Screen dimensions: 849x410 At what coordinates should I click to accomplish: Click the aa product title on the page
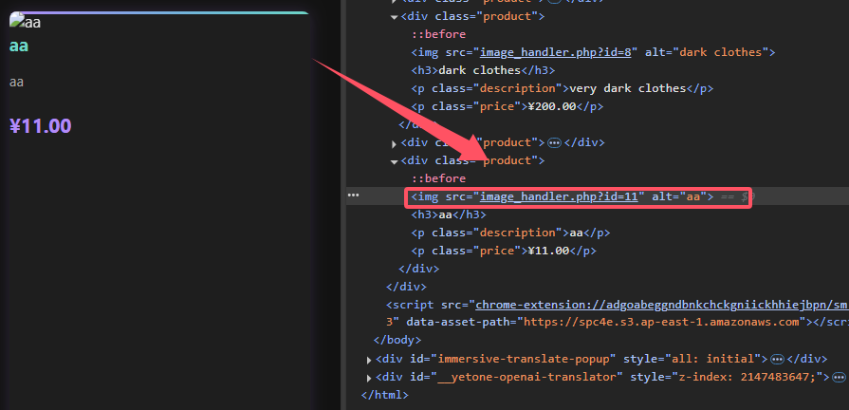pos(20,46)
